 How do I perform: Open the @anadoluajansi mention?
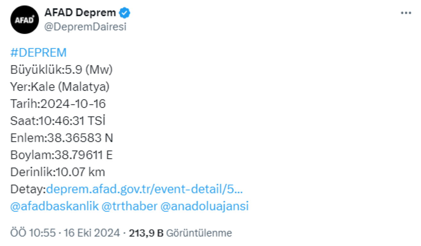[204, 206]
